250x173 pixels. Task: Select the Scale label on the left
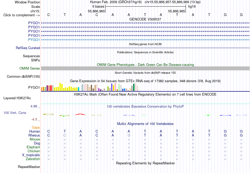click(x=36, y=7)
